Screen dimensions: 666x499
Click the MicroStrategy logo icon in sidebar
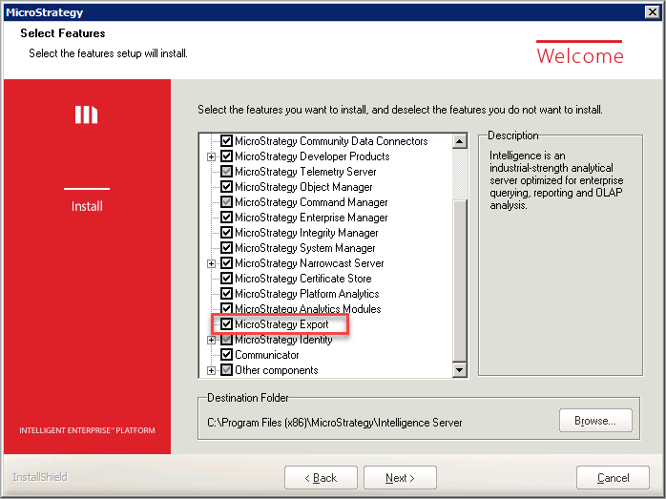click(x=87, y=115)
